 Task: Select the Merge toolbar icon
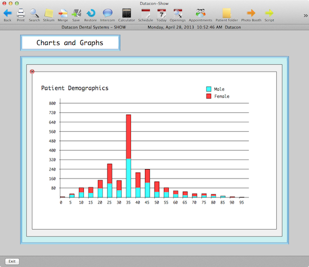tap(63, 13)
